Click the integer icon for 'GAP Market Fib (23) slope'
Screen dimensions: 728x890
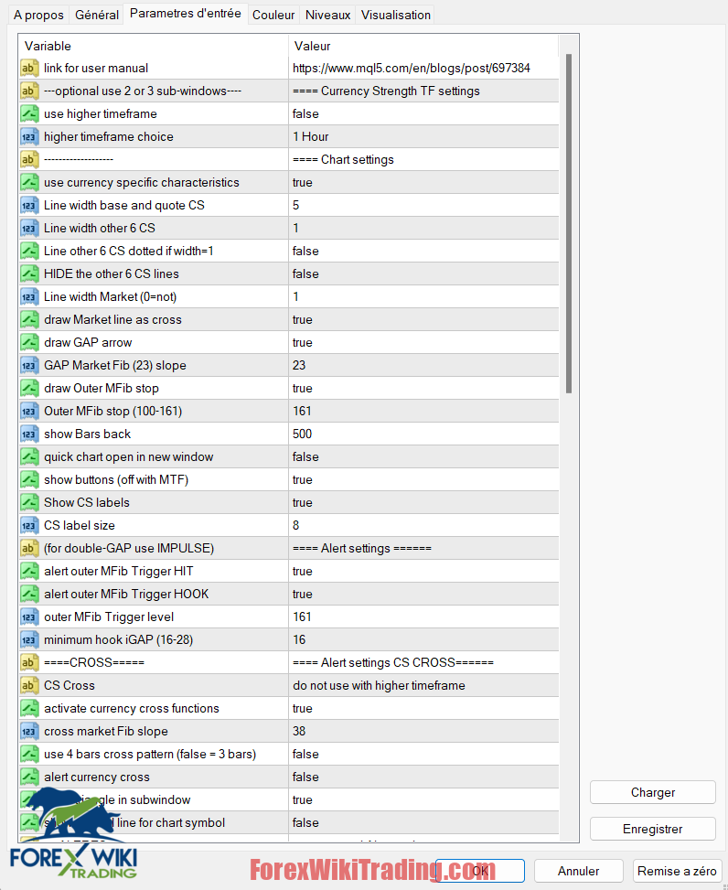click(x=29, y=366)
